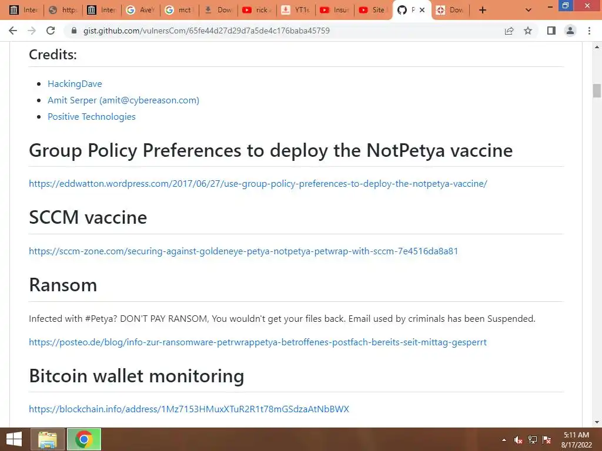This screenshot has height=451, width=602.
Task: Switch to the 'rick' YouTube tab
Action: [257, 10]
